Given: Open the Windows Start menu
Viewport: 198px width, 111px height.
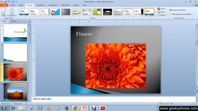Looking at the screenshot, I should (4, 108).
